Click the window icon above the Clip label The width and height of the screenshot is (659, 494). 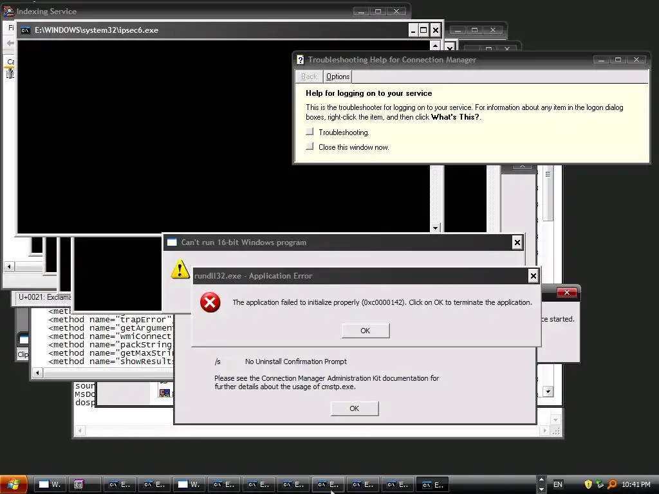pos(24,340)
